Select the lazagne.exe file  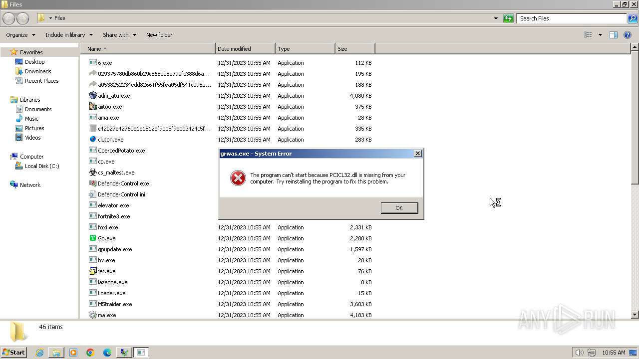point(113,282)
